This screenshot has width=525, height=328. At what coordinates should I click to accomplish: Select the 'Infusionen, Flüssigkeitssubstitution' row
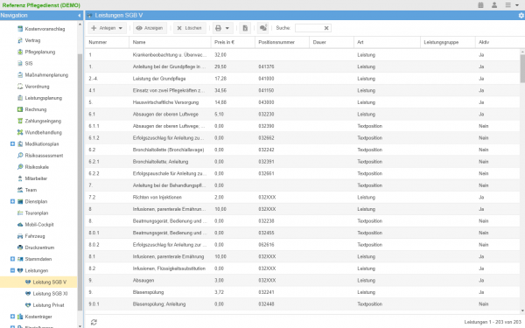tap(303, 269)
